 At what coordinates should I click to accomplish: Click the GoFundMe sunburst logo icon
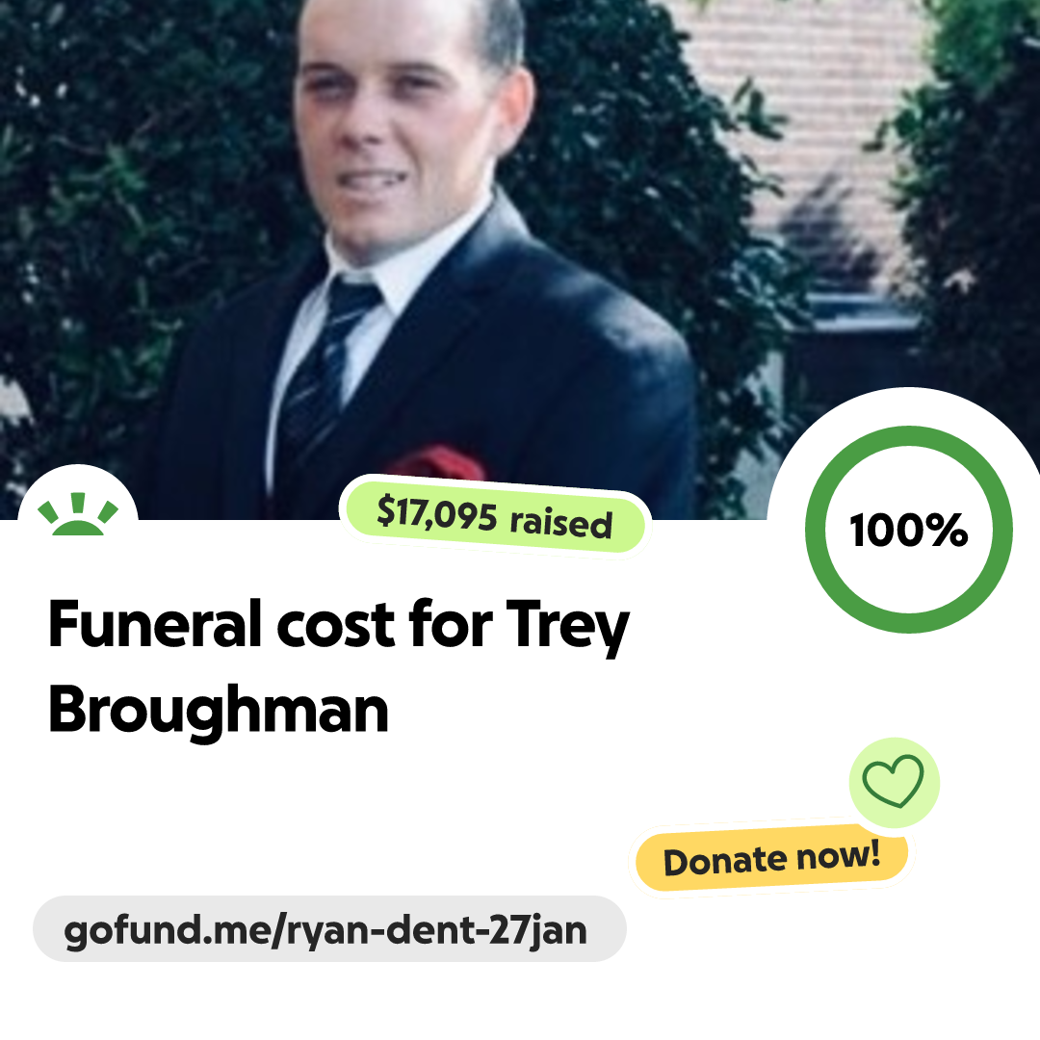click(x=78, y=514)
